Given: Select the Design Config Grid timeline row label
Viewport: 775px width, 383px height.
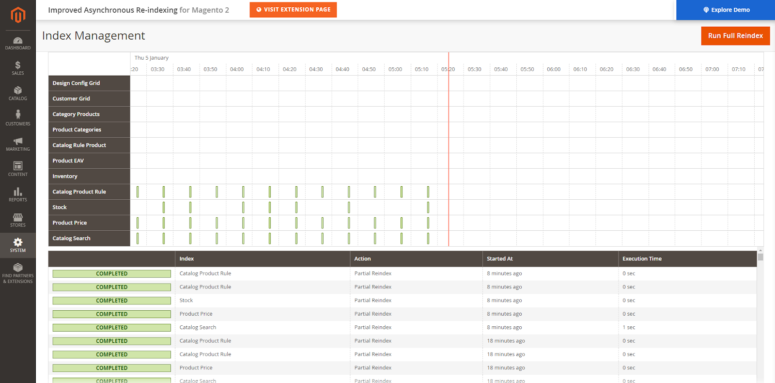Looking at the screenshot, I should pos(89,83).
